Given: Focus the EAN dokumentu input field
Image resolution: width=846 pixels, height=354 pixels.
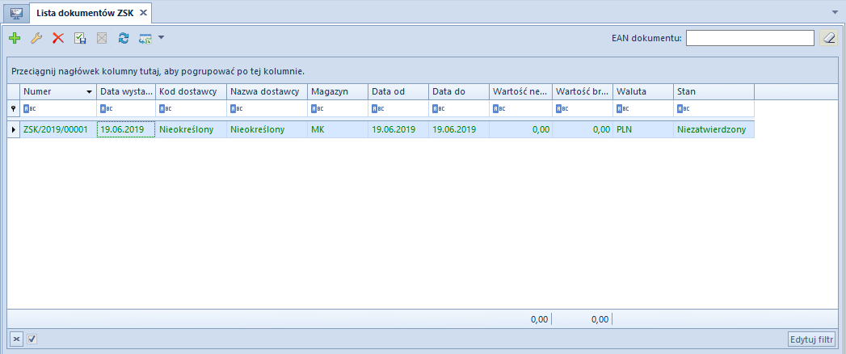Looking at the screenshot, I should tap(750, 38).
